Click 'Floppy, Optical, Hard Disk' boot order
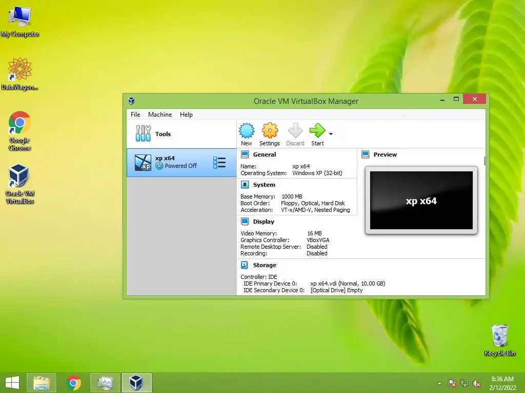 pyautogui.click(x=313, y=203)
